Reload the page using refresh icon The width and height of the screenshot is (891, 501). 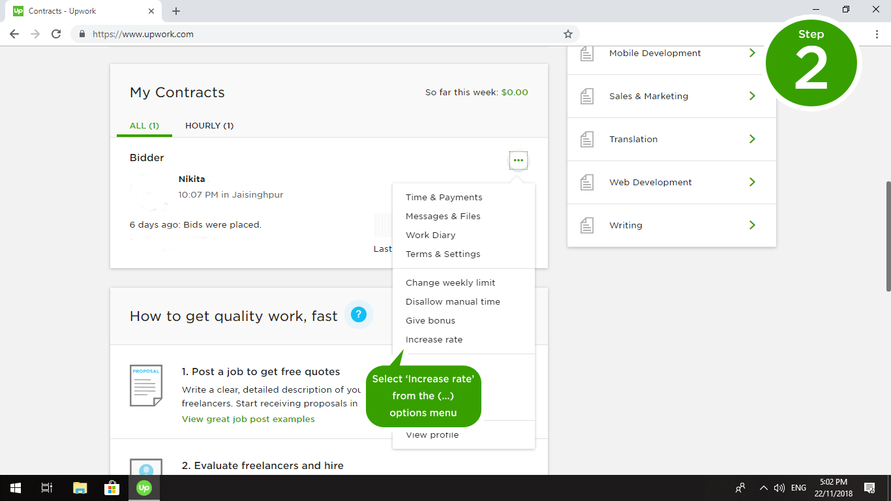tap(56, 34)
